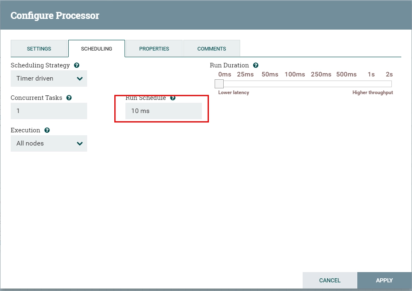Click help icon next to Run Schedule

click(173, 98)
